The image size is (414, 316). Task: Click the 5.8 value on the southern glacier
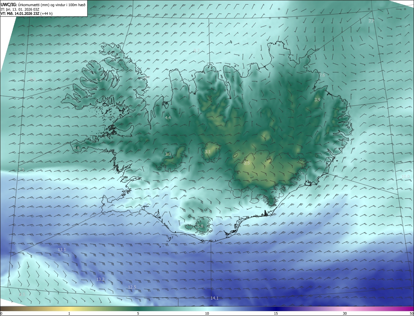(x=200, y=226)
